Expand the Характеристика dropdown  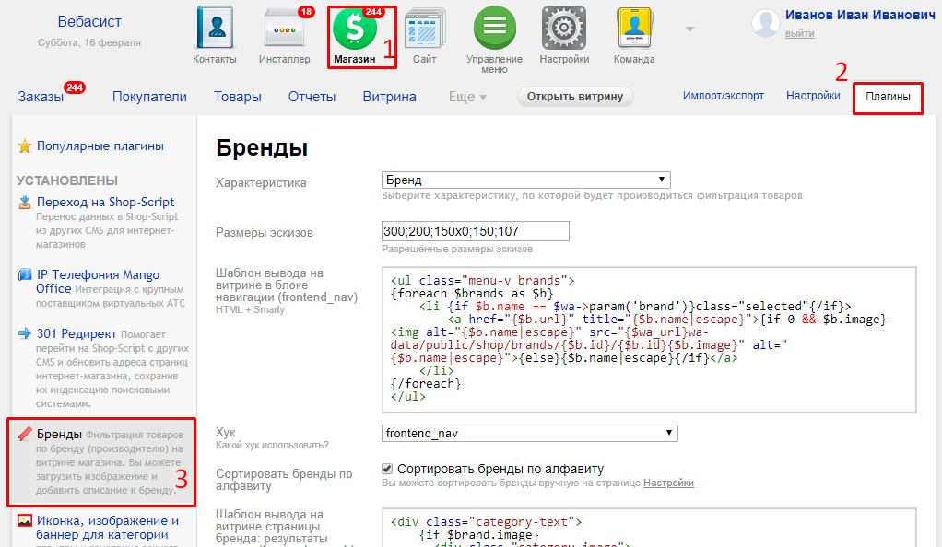(x=525, y=180)
